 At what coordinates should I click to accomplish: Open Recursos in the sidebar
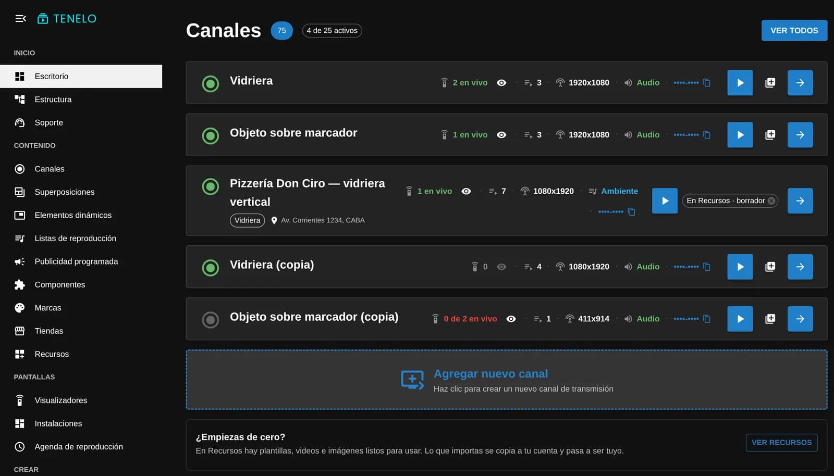pyautogui.click(x=81, y=354)
